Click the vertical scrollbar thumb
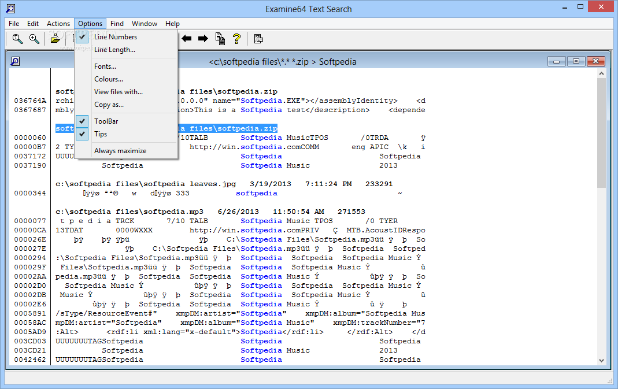Viewport: 618px width, 389px height. 601,133
